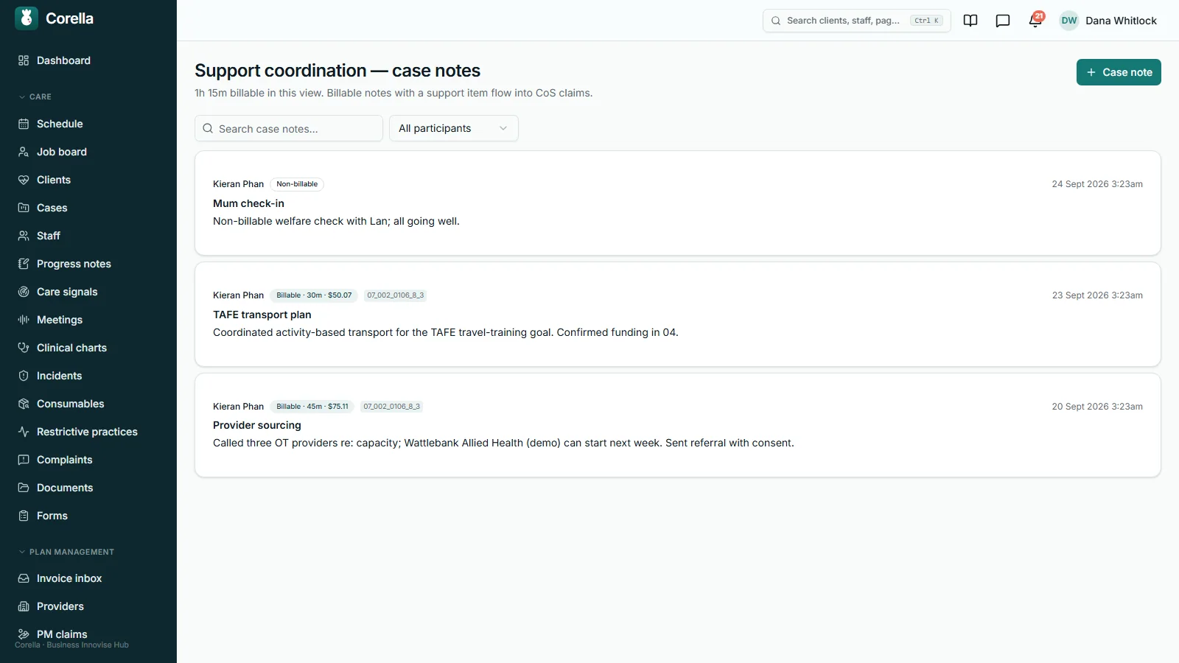
Task: Click the Progress notes edit icon
Action: pos(24,264)
